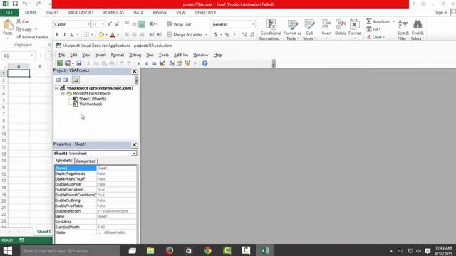Screen dimensions: 456x256
Task: Click Accounting Number Format dollar icon
Action: (x=215, y=35)
